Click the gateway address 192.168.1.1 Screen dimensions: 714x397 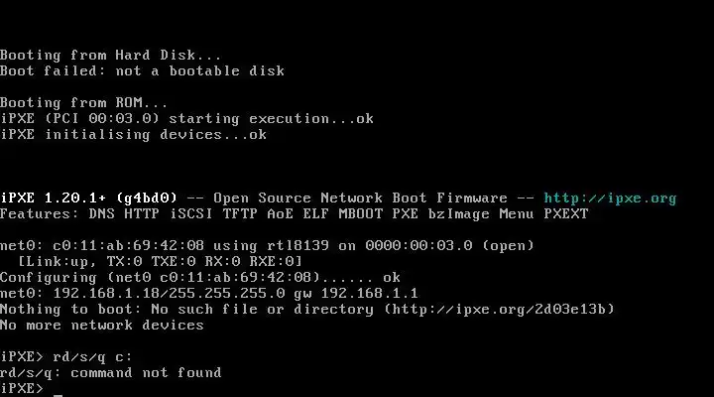369,294
